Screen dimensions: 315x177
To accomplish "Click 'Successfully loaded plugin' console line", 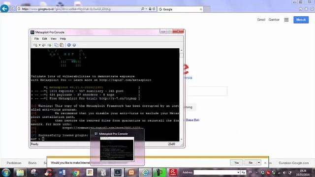I will pyautogui.click(x=60, y=135).
